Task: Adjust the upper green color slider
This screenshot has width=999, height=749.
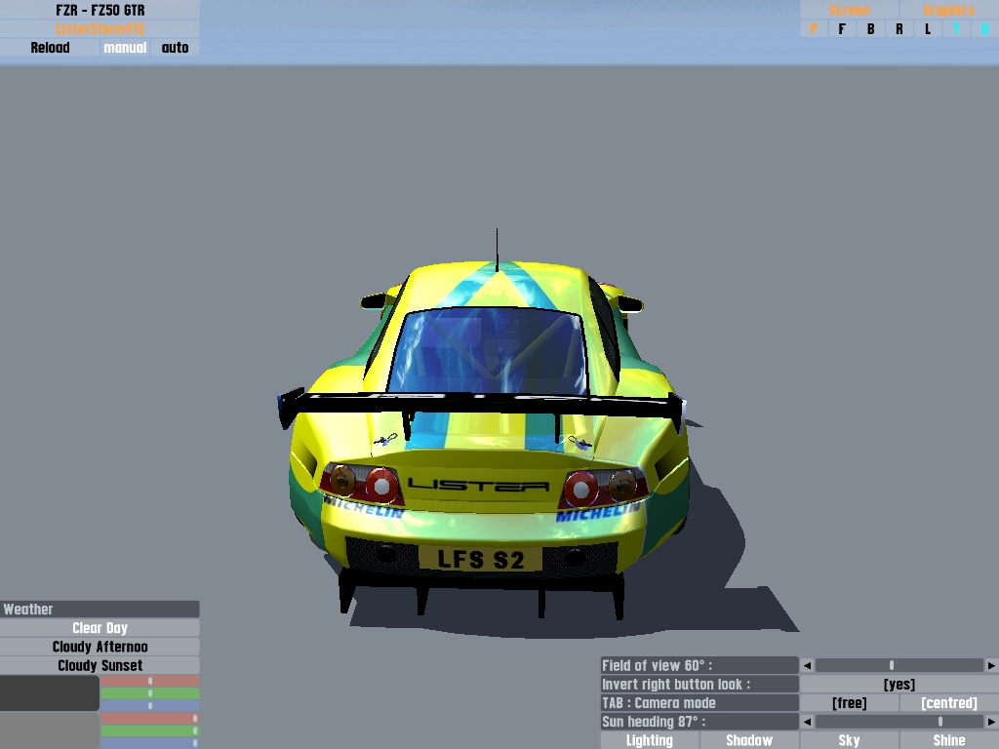Action: click(150, 693)
